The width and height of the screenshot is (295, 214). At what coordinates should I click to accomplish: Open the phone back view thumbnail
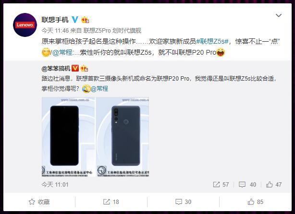123,137
